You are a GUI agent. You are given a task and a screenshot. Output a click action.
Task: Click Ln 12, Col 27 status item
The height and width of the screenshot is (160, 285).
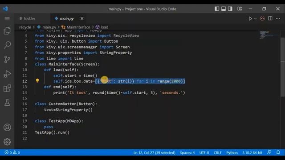[x=154, y=153]
